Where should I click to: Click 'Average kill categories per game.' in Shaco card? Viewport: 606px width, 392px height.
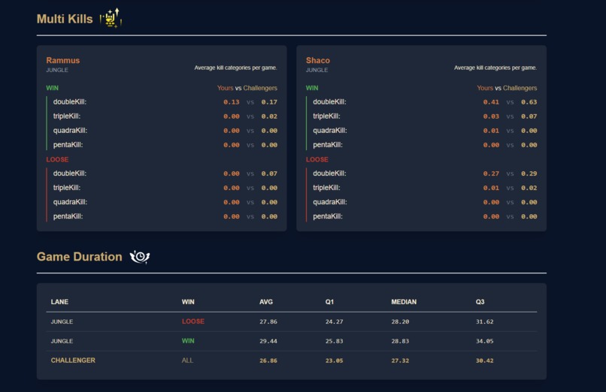click(x=495, y=68)
